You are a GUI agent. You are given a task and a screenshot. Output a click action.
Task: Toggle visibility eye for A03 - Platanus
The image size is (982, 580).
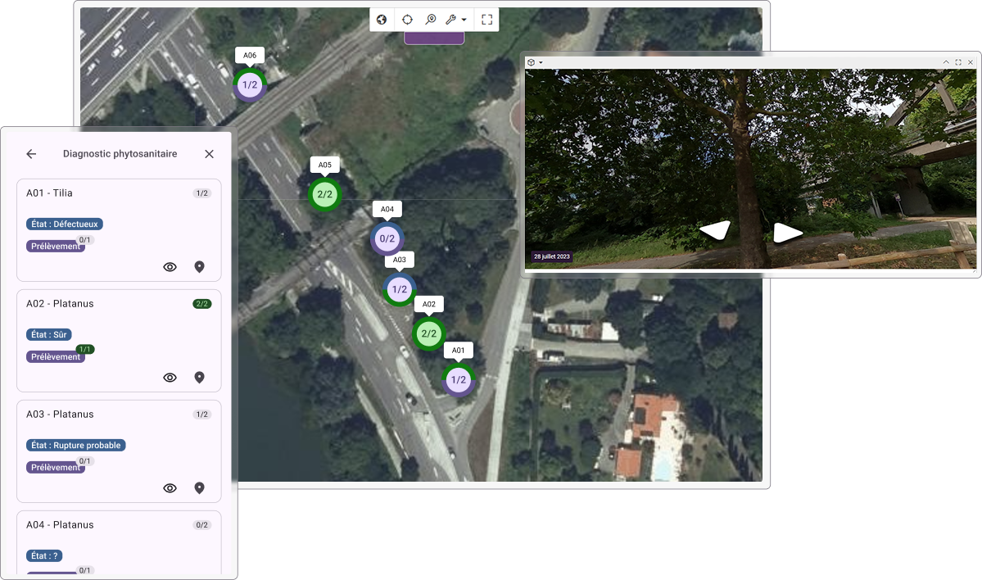click(170, 488)
